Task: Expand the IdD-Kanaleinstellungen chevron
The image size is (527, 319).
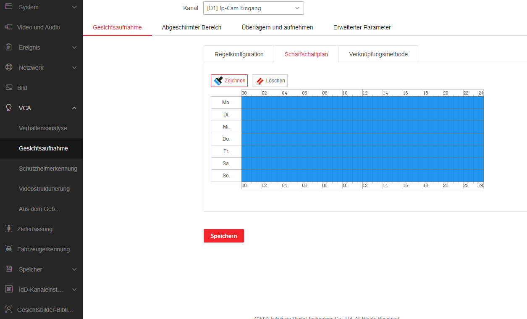Action: (x=74, y=290)
